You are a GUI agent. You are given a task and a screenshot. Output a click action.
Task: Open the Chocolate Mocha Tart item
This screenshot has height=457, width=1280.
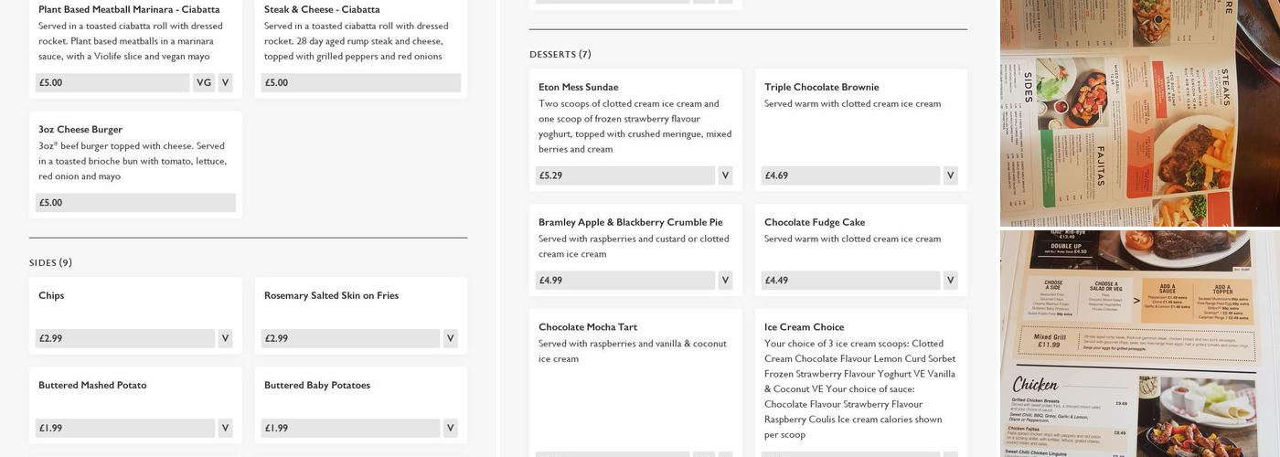tap(587, 327)
